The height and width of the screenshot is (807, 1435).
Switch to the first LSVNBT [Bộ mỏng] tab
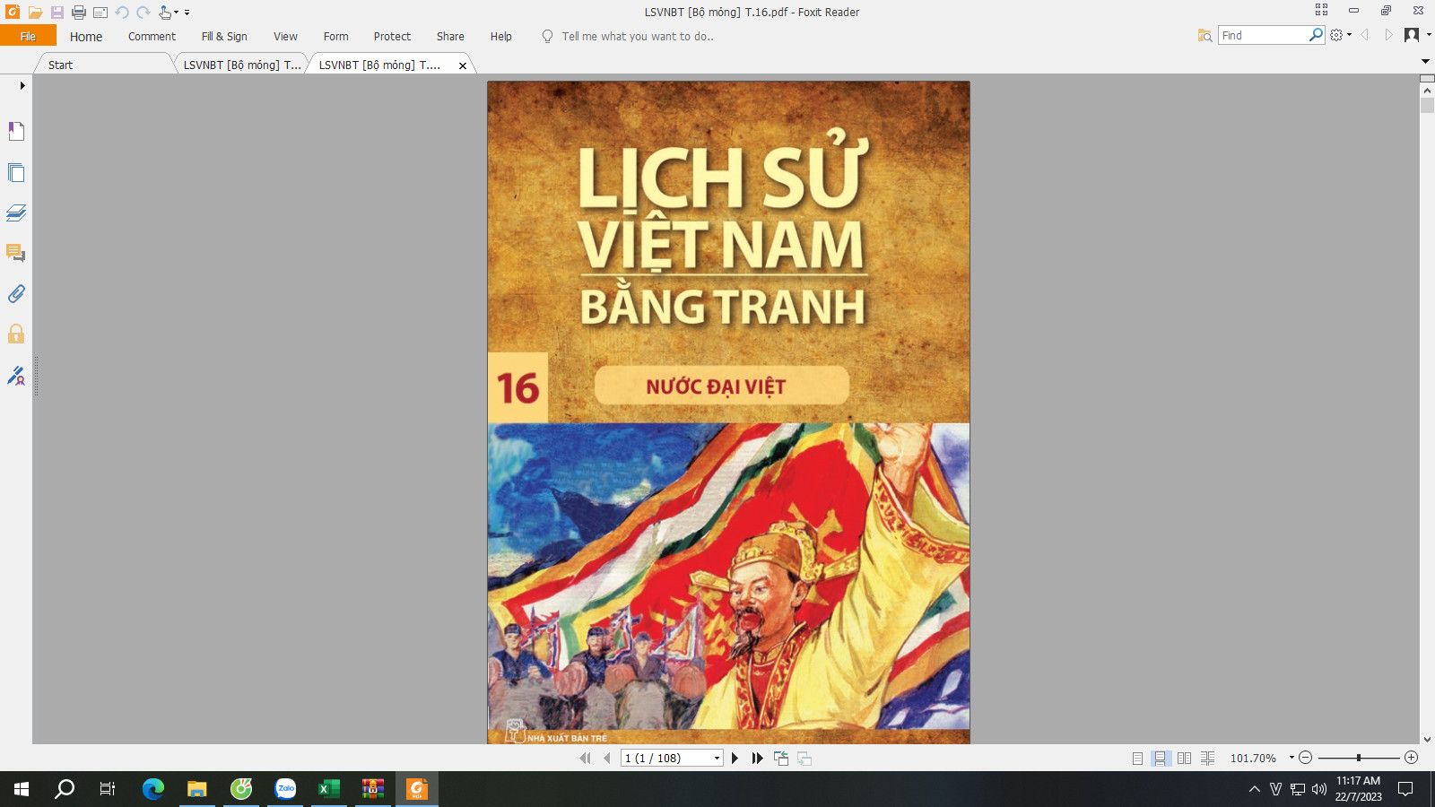click(x=242, y=65)
